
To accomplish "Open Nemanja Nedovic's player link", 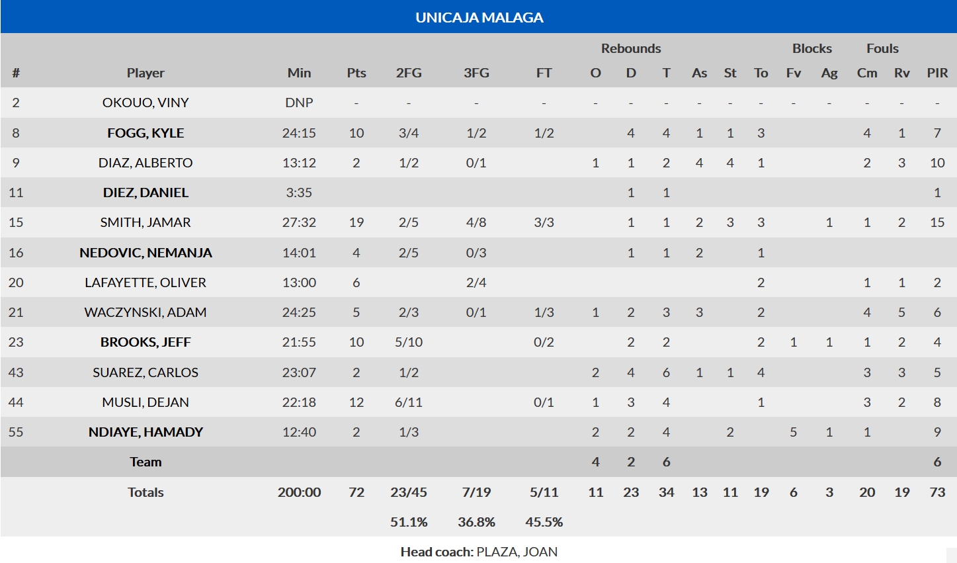I will pyautogui.click(x=146, y=253).
